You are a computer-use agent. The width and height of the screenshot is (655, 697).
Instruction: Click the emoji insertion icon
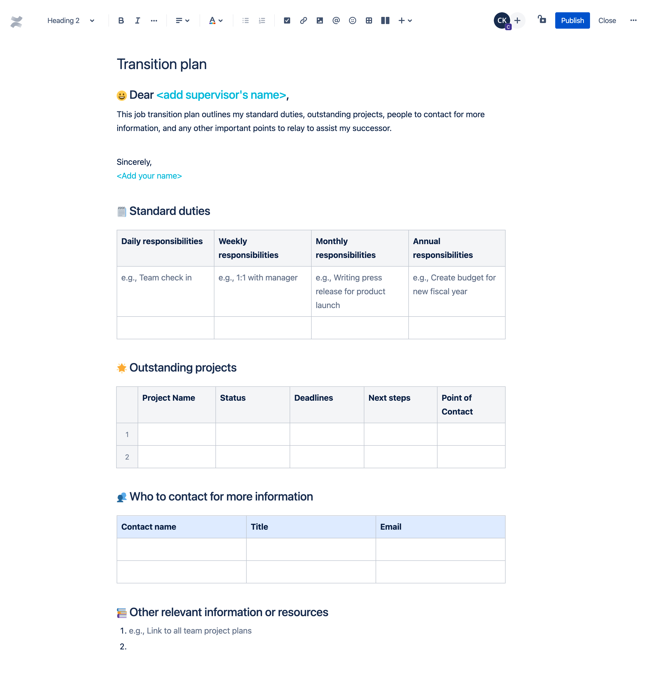pyautogui.click(x=352, y=20)
